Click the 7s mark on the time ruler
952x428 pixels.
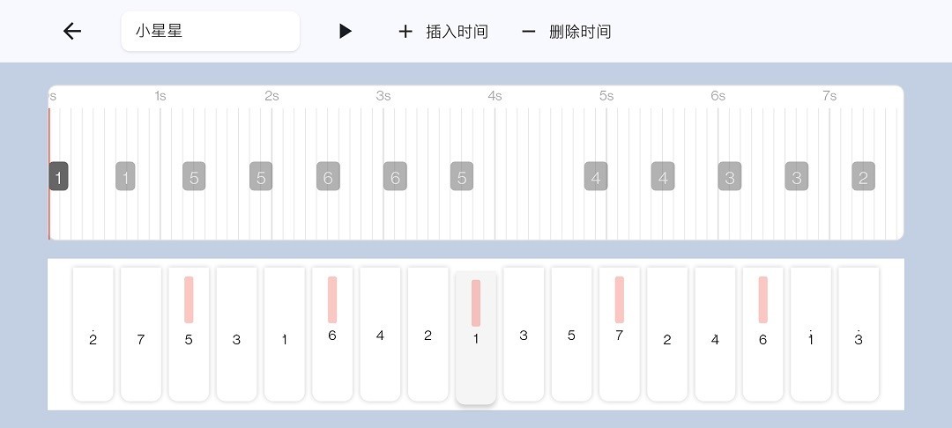click(x=829, y=96)
